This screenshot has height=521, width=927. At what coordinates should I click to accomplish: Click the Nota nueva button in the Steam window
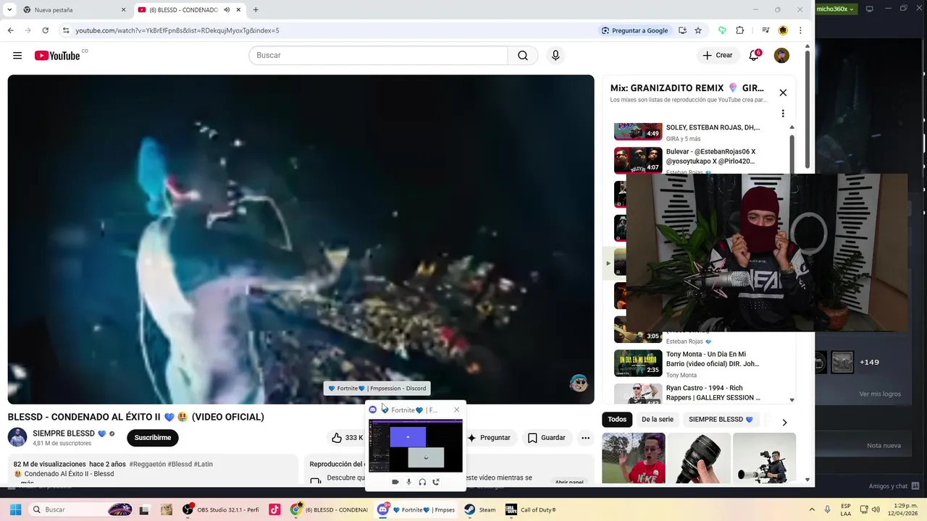(x=884, y=446)
